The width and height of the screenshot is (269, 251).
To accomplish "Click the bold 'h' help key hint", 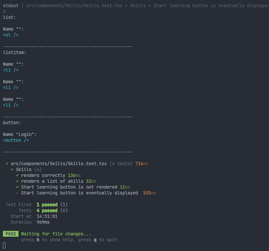I will pos(38,240).
